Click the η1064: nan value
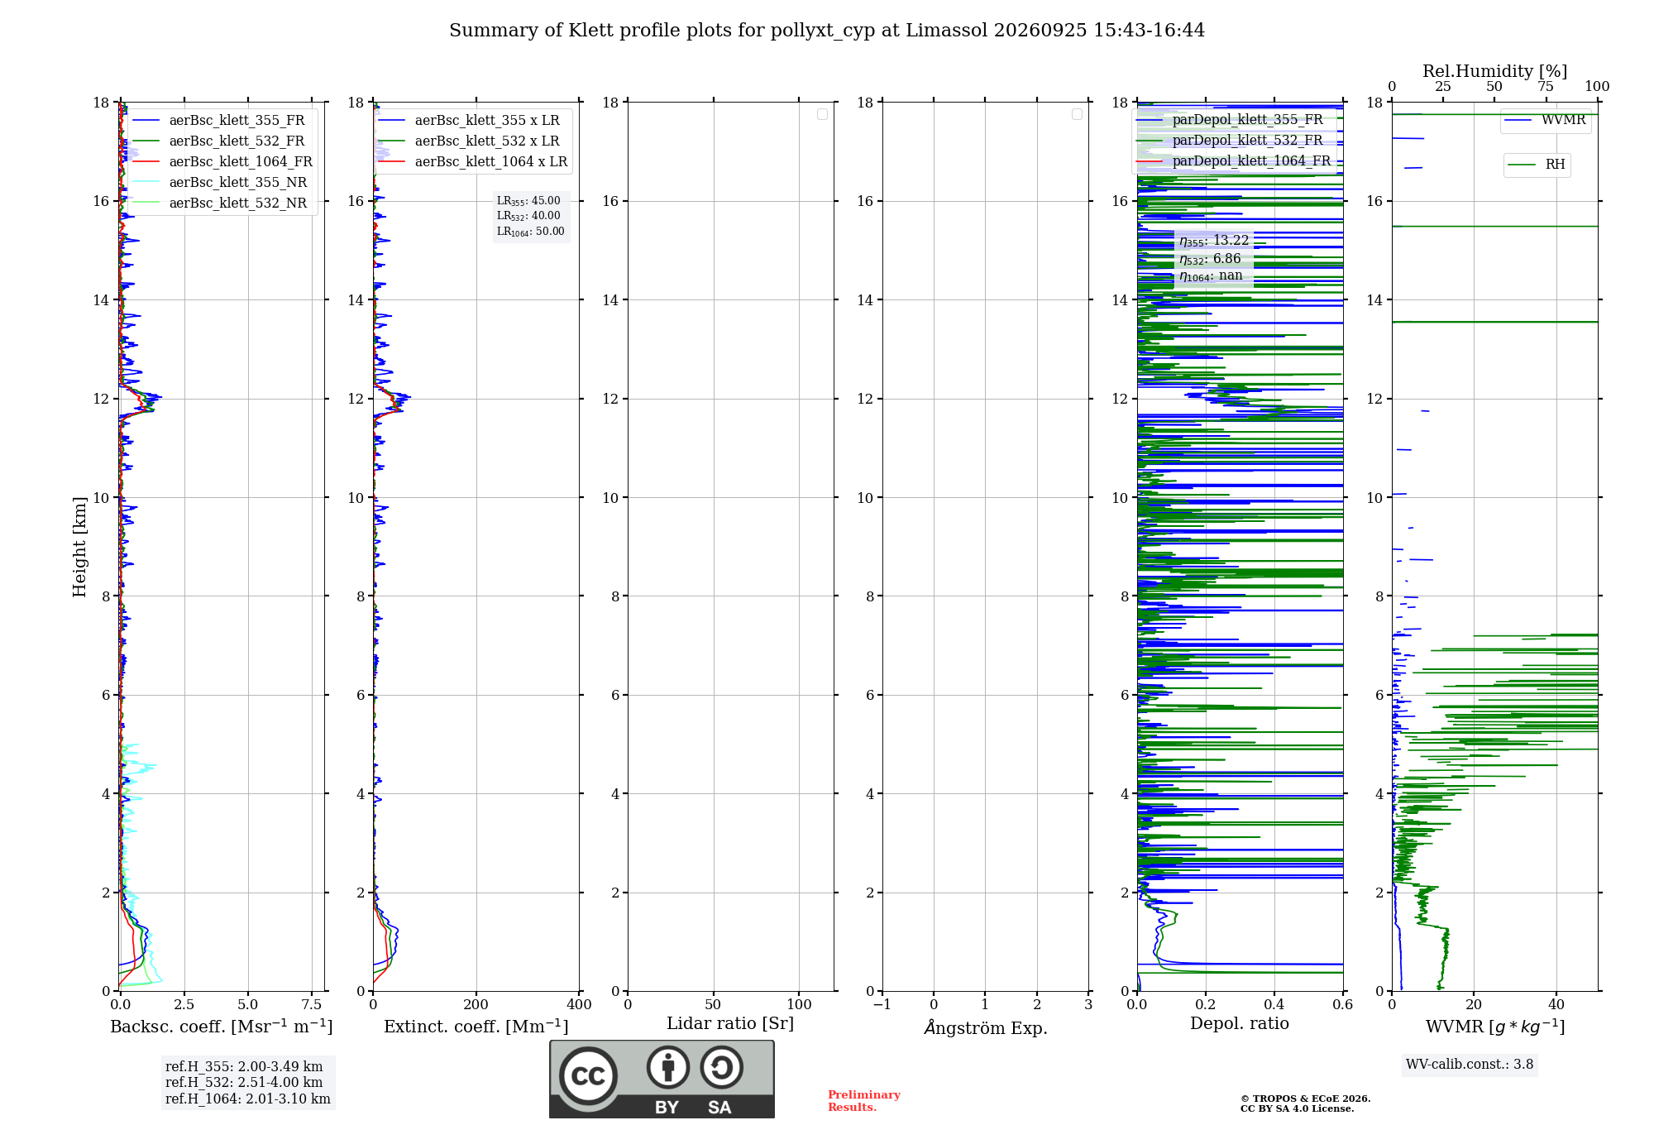Viewport: 1654px width, 1125px height. [1211, 276]
